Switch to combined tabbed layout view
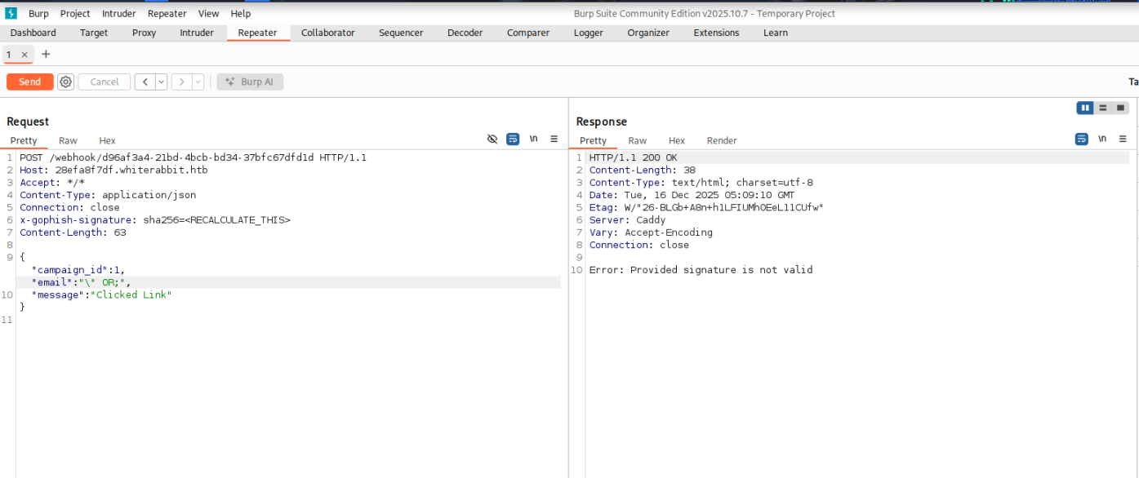Image resolution: width=1139 pixels, height=478 pixels. pyautogui.click(x=1120, y=108)
